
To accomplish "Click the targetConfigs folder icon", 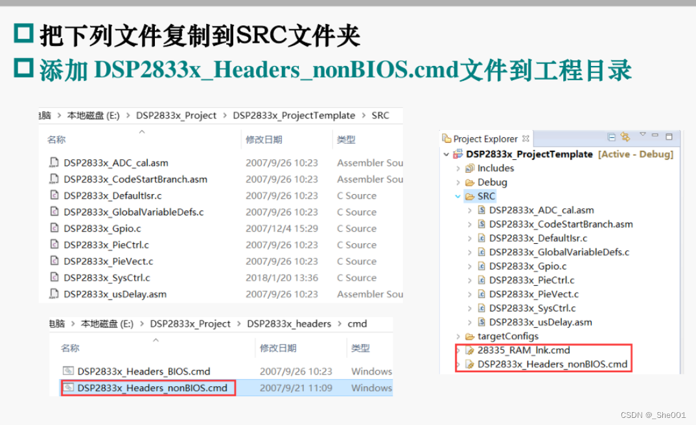I will [470, 337].
